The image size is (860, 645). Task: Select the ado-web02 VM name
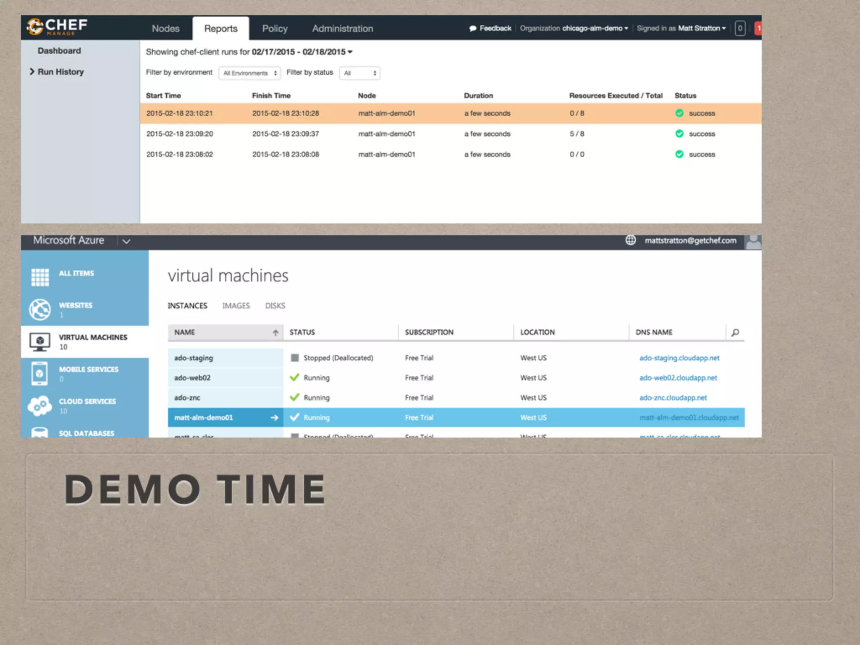pyautogui.click(x=192, y=378)
